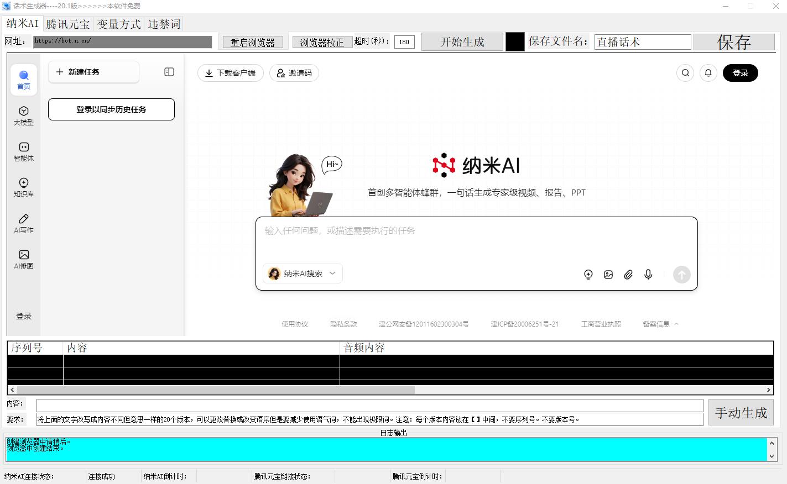Collapse the sidebar panel toggle icon
The image size is (787, 484).
point(169,72)
